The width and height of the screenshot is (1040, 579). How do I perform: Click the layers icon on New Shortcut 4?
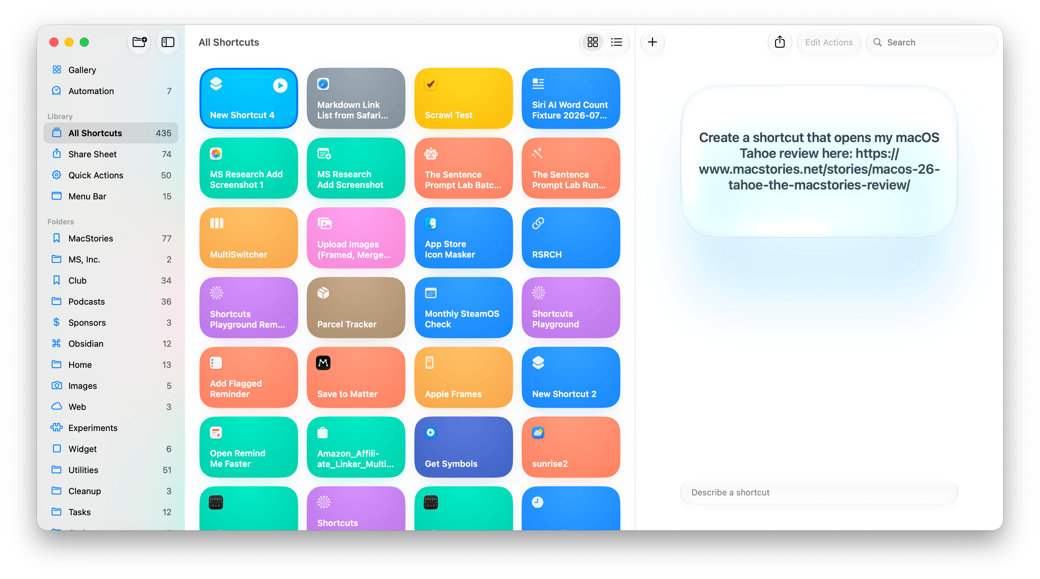pyautogui.click(x=216, y=84)
